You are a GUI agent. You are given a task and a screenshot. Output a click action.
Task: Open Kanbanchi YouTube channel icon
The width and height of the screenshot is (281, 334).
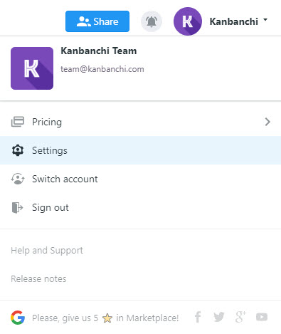click(x=262, y=317)
